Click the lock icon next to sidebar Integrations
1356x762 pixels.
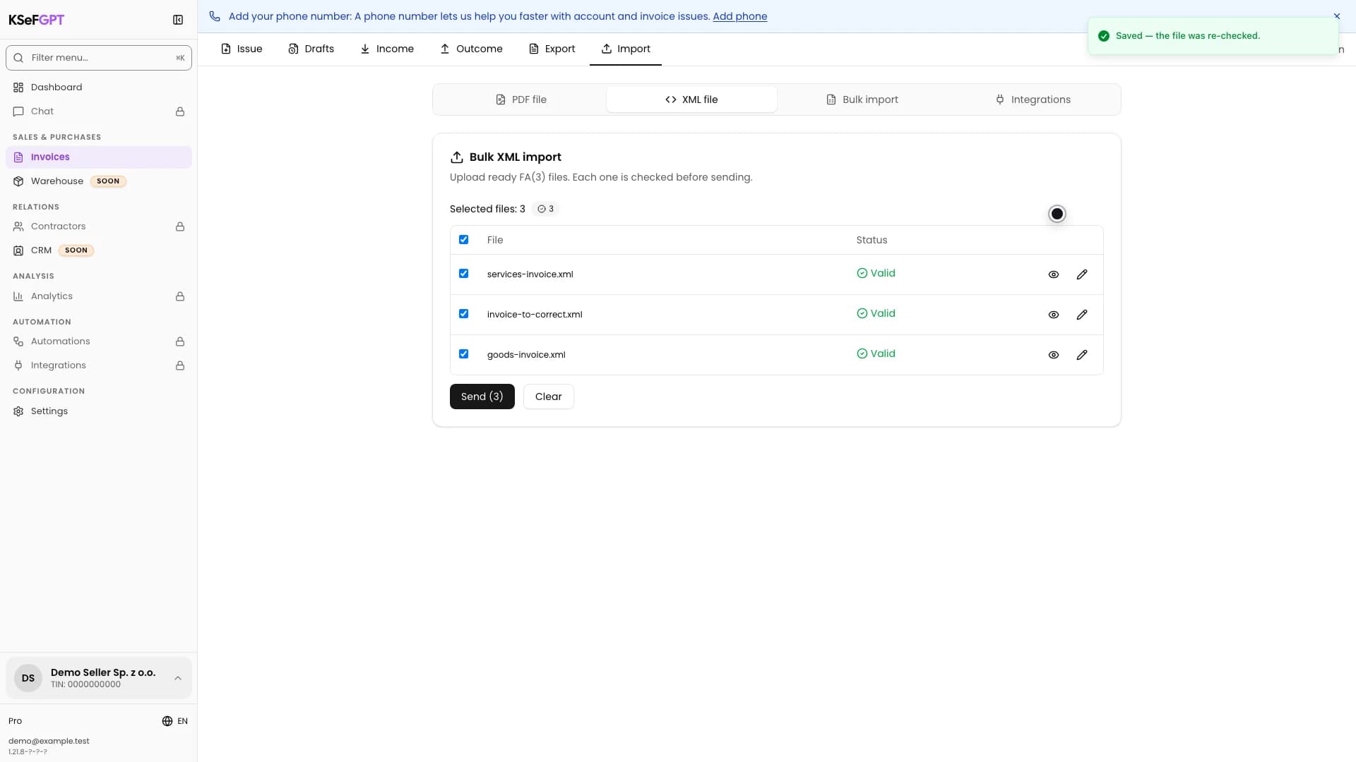[x=180, y=365]
